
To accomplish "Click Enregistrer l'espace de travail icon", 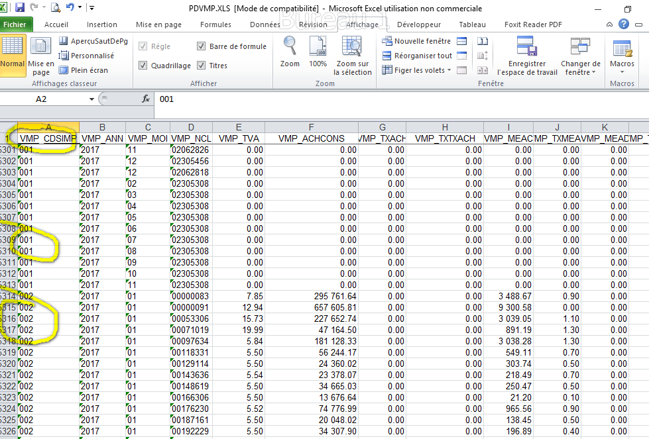I will 527,56.
